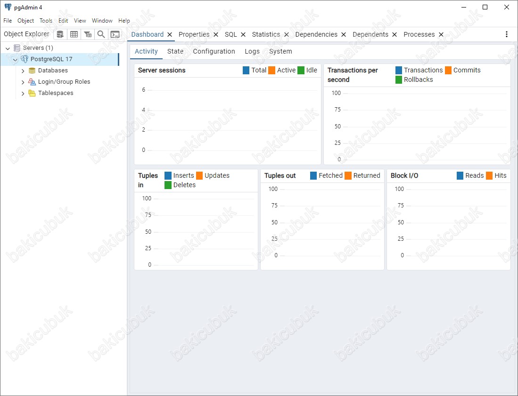Screen dimensions: 518x396
Task: Select the Databases tree item label
Action: (x=53, y=71)
